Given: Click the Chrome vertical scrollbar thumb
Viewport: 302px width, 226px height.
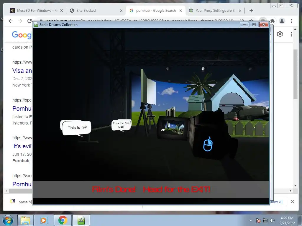Looking at the screenshot, I should (x=296, y=74).
